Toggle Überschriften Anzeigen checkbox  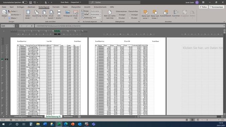(x=130, y=15)
